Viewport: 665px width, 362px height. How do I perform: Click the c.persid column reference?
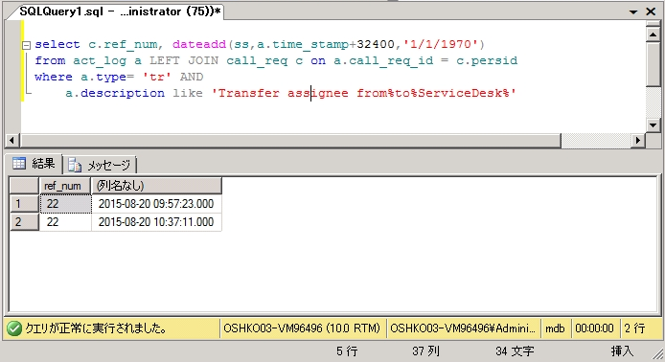click(x=487, y=61)
